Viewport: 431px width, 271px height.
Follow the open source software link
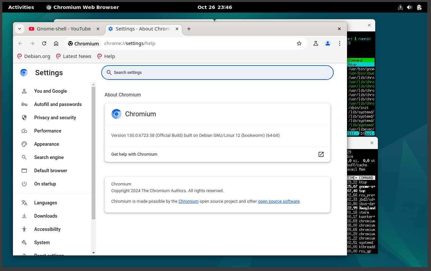(279, 201)
